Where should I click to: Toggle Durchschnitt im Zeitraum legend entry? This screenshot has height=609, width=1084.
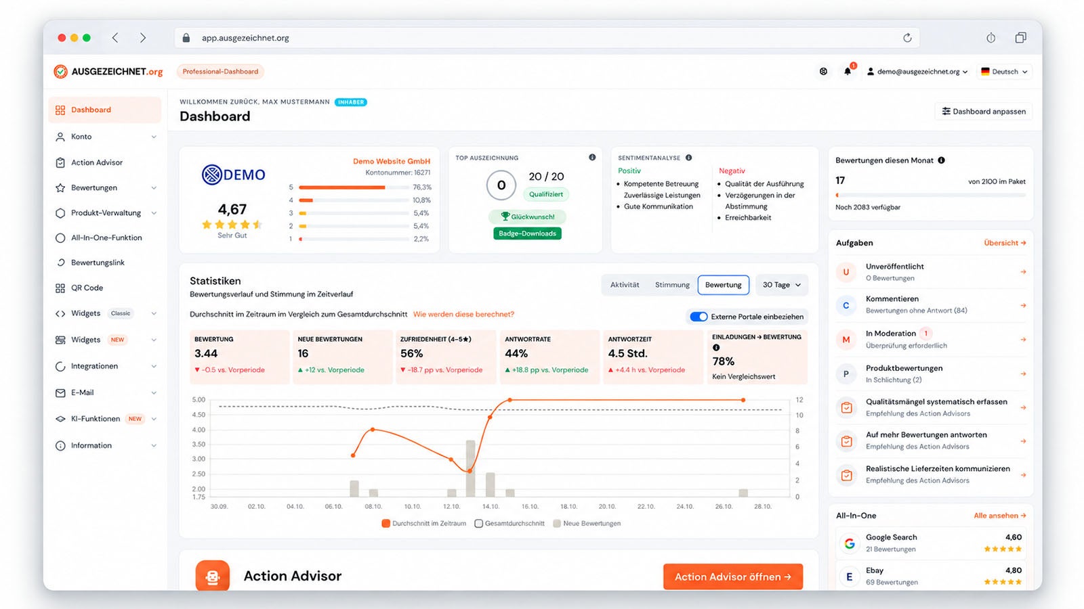tap(424, 523)
